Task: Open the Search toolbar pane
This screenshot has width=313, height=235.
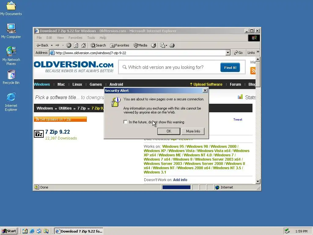Action: [x=98, y=45]
